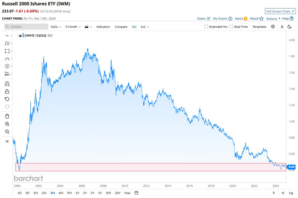The height and width of the screenshot is (198, 298).
Task: Select the 3M time range
Action: 53,193
